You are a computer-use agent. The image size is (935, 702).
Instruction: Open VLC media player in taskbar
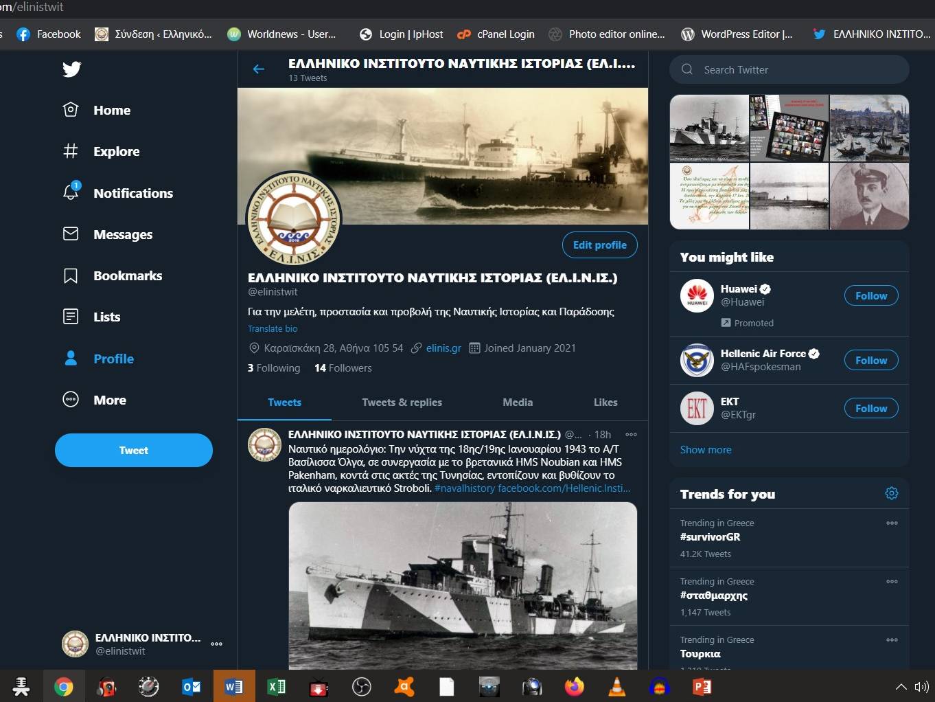point(617,686)
